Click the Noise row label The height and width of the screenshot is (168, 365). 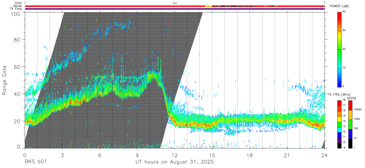click(18, 6)
